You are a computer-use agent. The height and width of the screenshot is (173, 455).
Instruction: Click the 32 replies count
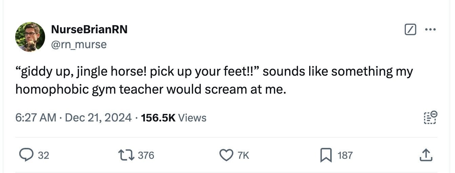(x=43, y=155)
